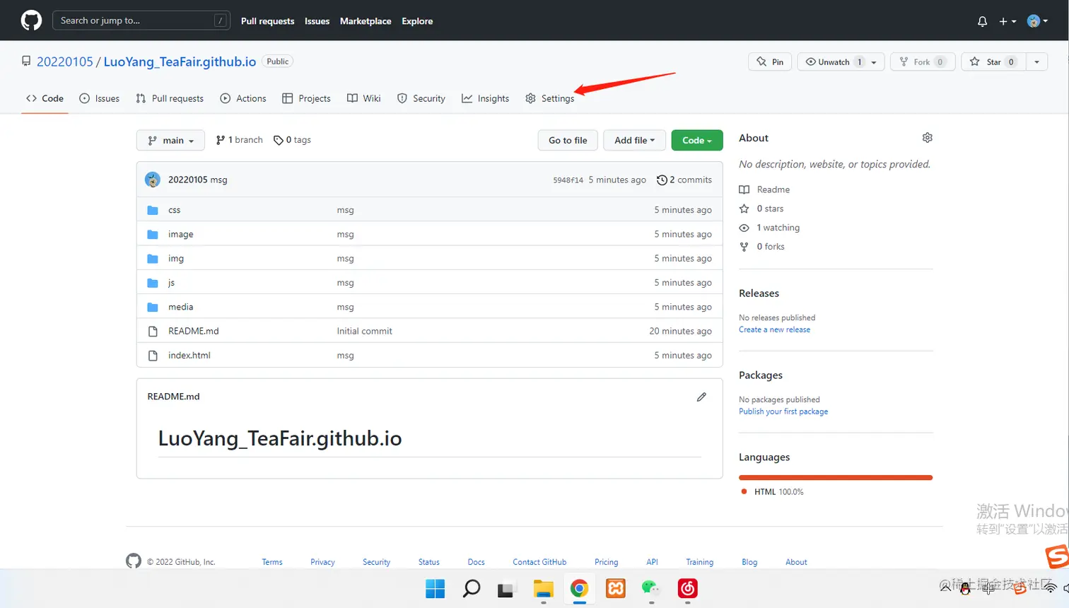1069x608 pixels.
Task: View the 0 tags link
Action: tap(293, 140)
